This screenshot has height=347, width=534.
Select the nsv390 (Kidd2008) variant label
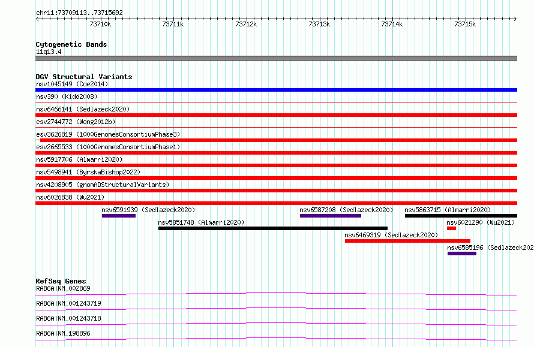(x=67, y=96)
